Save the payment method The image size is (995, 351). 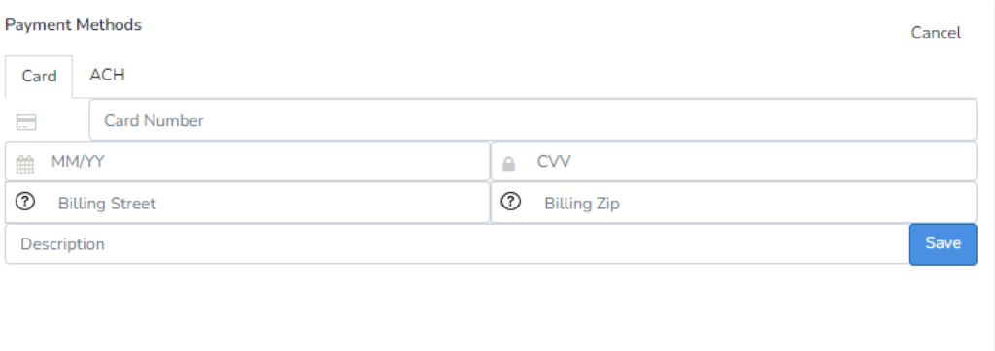[x=943, y=244]
